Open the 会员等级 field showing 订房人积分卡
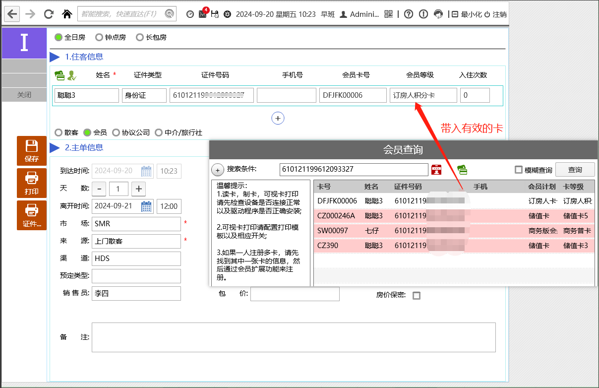The image size is (599, 388). [423, 95]
